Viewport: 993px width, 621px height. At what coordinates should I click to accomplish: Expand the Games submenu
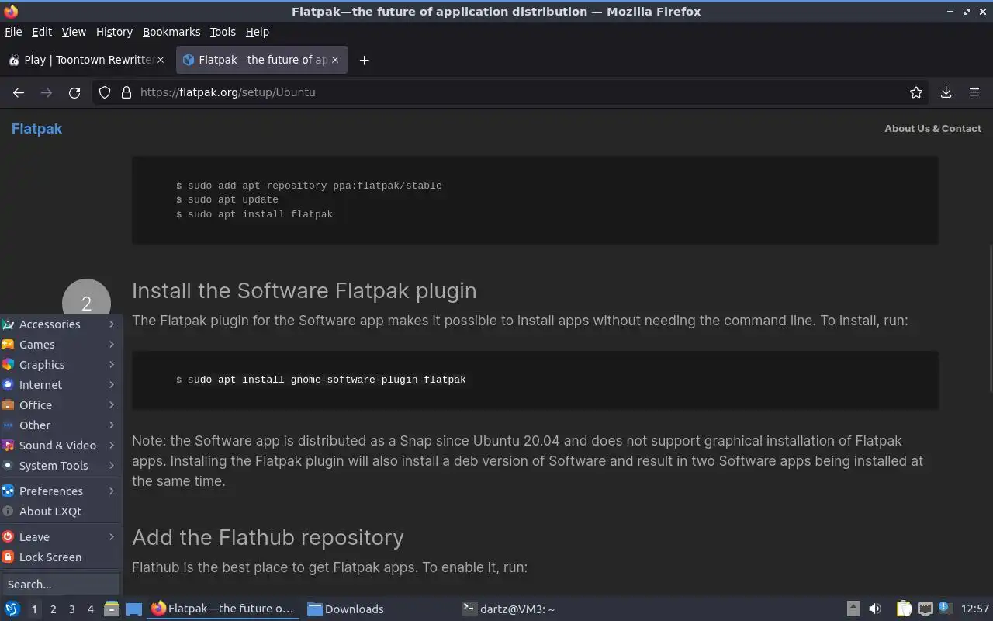click(x=61, y=345)
